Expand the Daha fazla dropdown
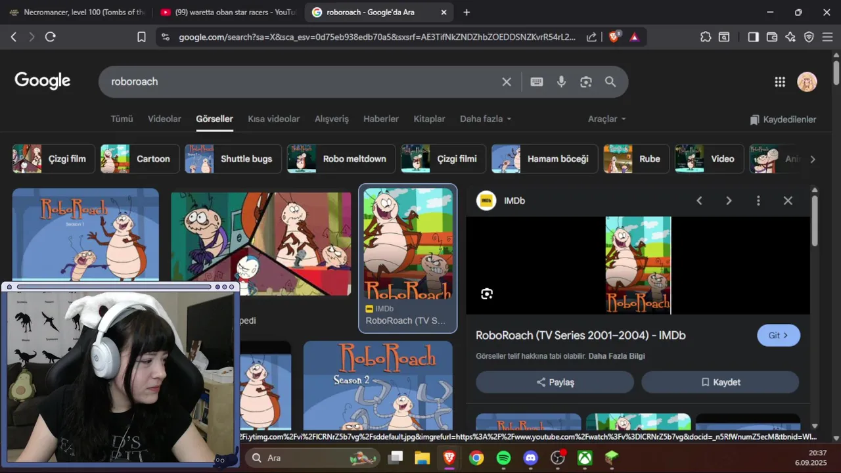Image resolution: width=841 pixels, height=473 pixels. coord(486,119)
